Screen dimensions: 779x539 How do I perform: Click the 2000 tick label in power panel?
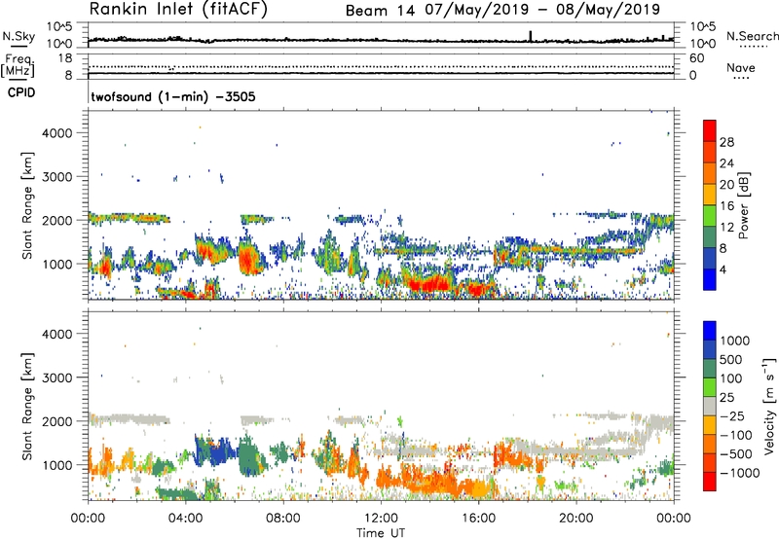[57, 220]
